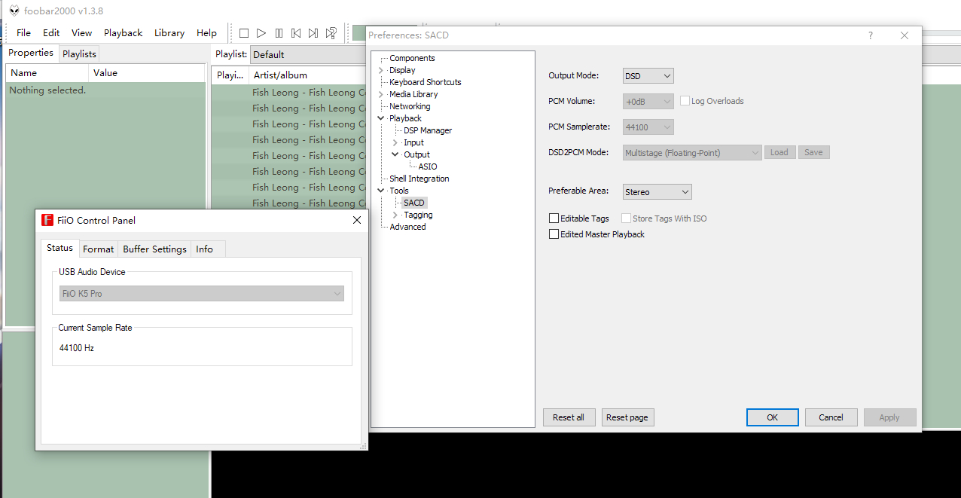Click the Load button
961x498 pixels.
pos(779,152)
